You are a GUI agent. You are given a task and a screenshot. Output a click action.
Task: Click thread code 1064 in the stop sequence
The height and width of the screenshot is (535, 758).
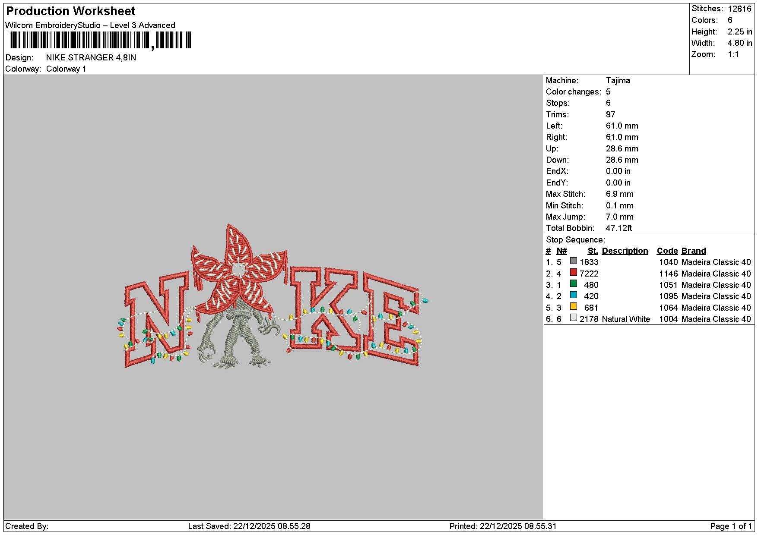click(x=669, y=308)
